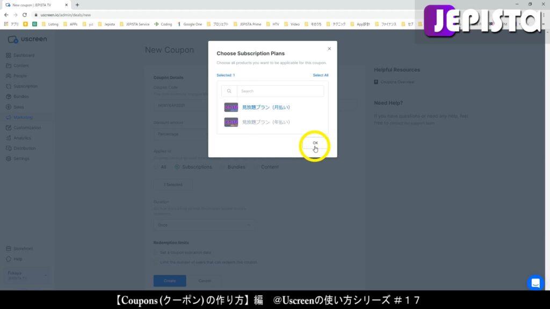This screenshot has width=550, height=309.
Task: Open the Bundles sidebar icon
Action: 9,97
